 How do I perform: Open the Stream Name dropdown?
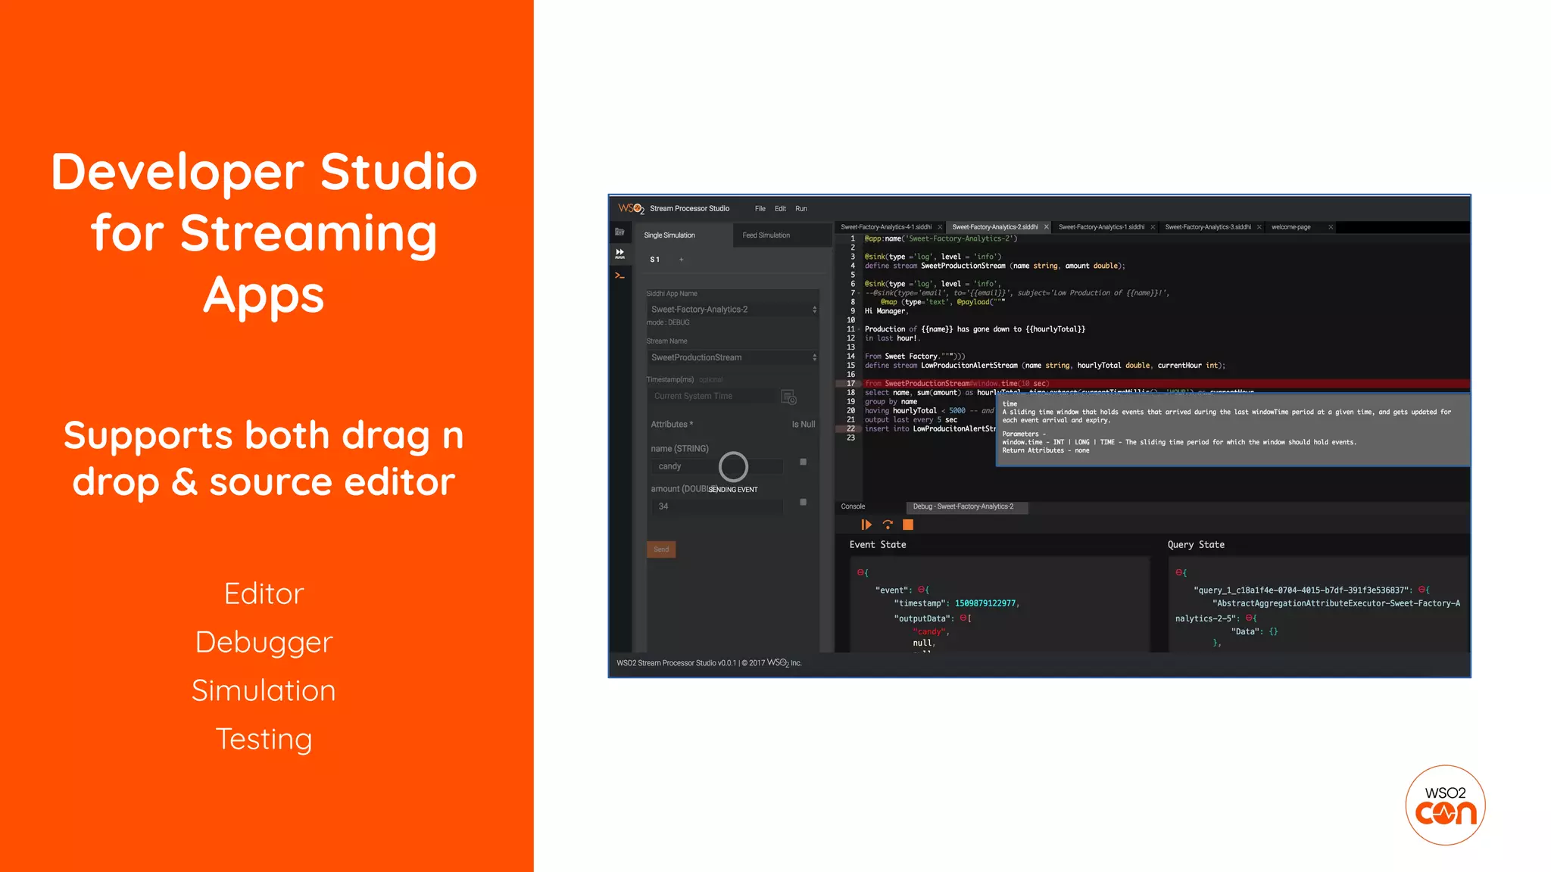(732, 357)
